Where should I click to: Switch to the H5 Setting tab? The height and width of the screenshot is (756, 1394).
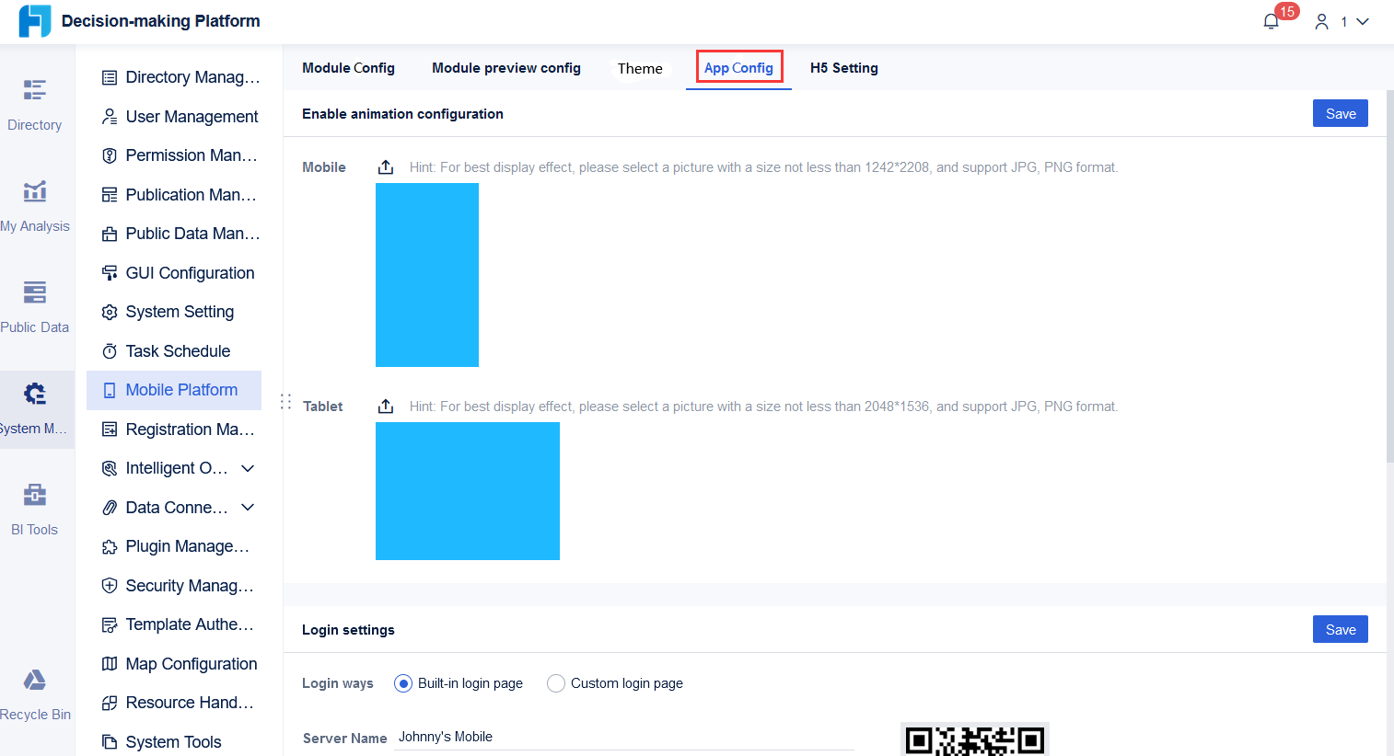tap(843, 67)
